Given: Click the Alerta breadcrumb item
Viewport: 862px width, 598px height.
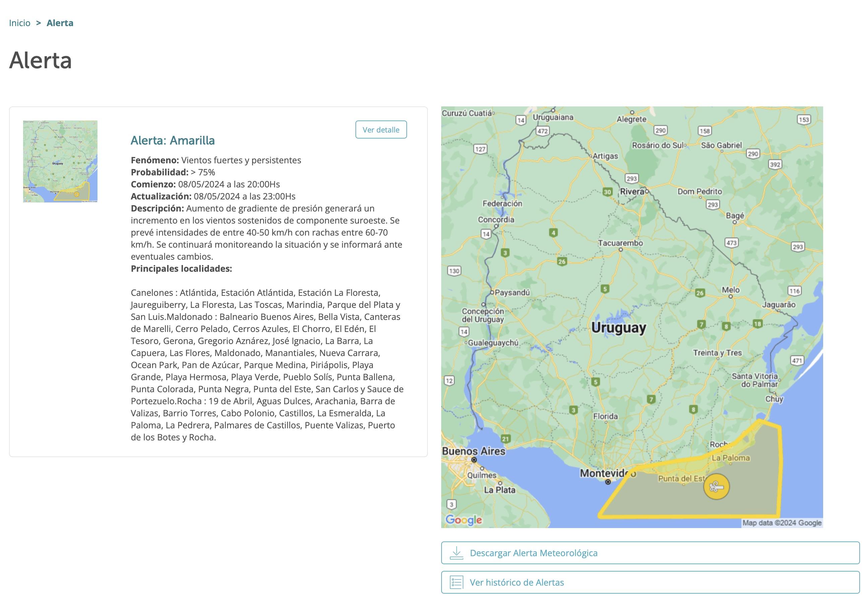Looking at the screenshot, I should (x=60, y=23).
